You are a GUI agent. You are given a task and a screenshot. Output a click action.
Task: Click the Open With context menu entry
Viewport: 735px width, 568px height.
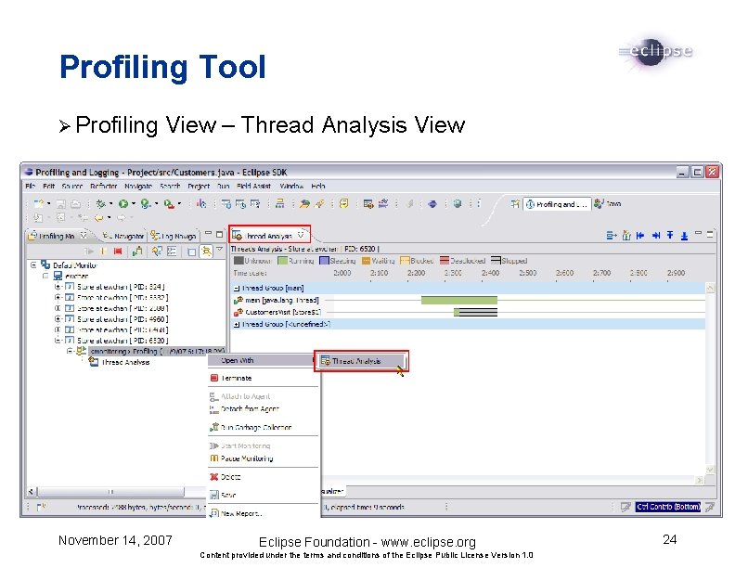(264, 360)
